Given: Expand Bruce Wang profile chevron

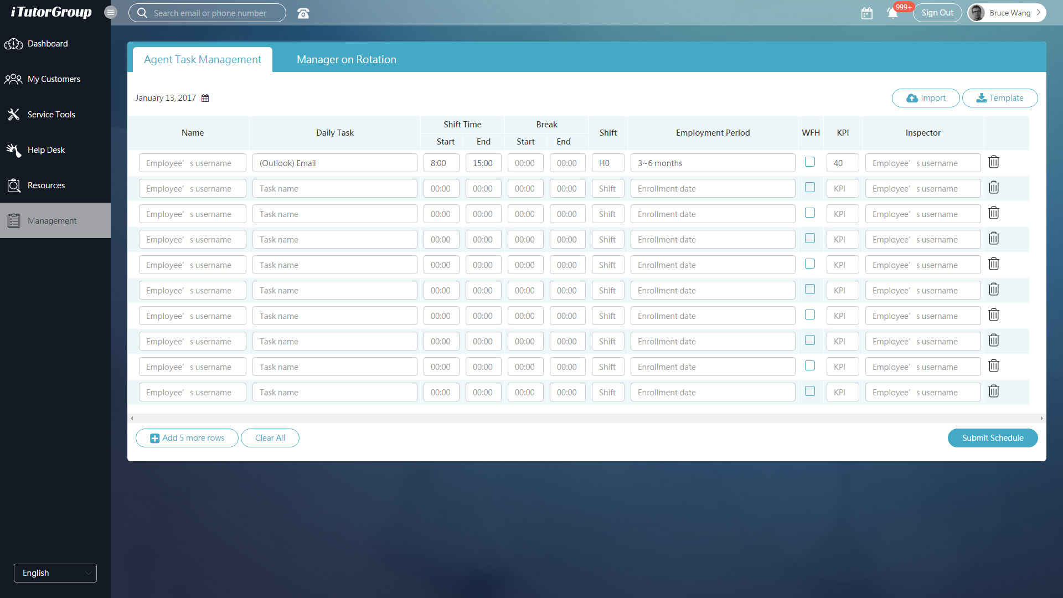Looking at the screenshot, I should point(1039,13).
